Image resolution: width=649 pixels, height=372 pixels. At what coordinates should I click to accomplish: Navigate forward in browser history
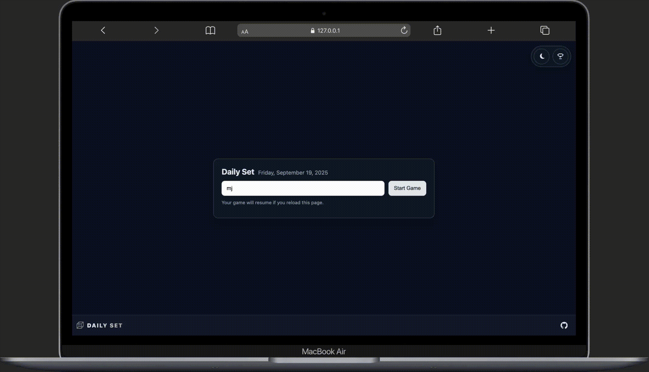click(x=156, y=30)
